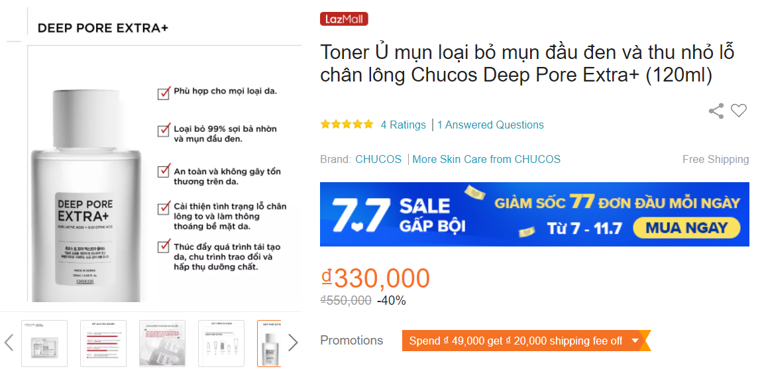The height and width of the screenshot is (379, 760).
Task: Expand the shipping promotion dropdown arrow
Action: coord(635,341)
